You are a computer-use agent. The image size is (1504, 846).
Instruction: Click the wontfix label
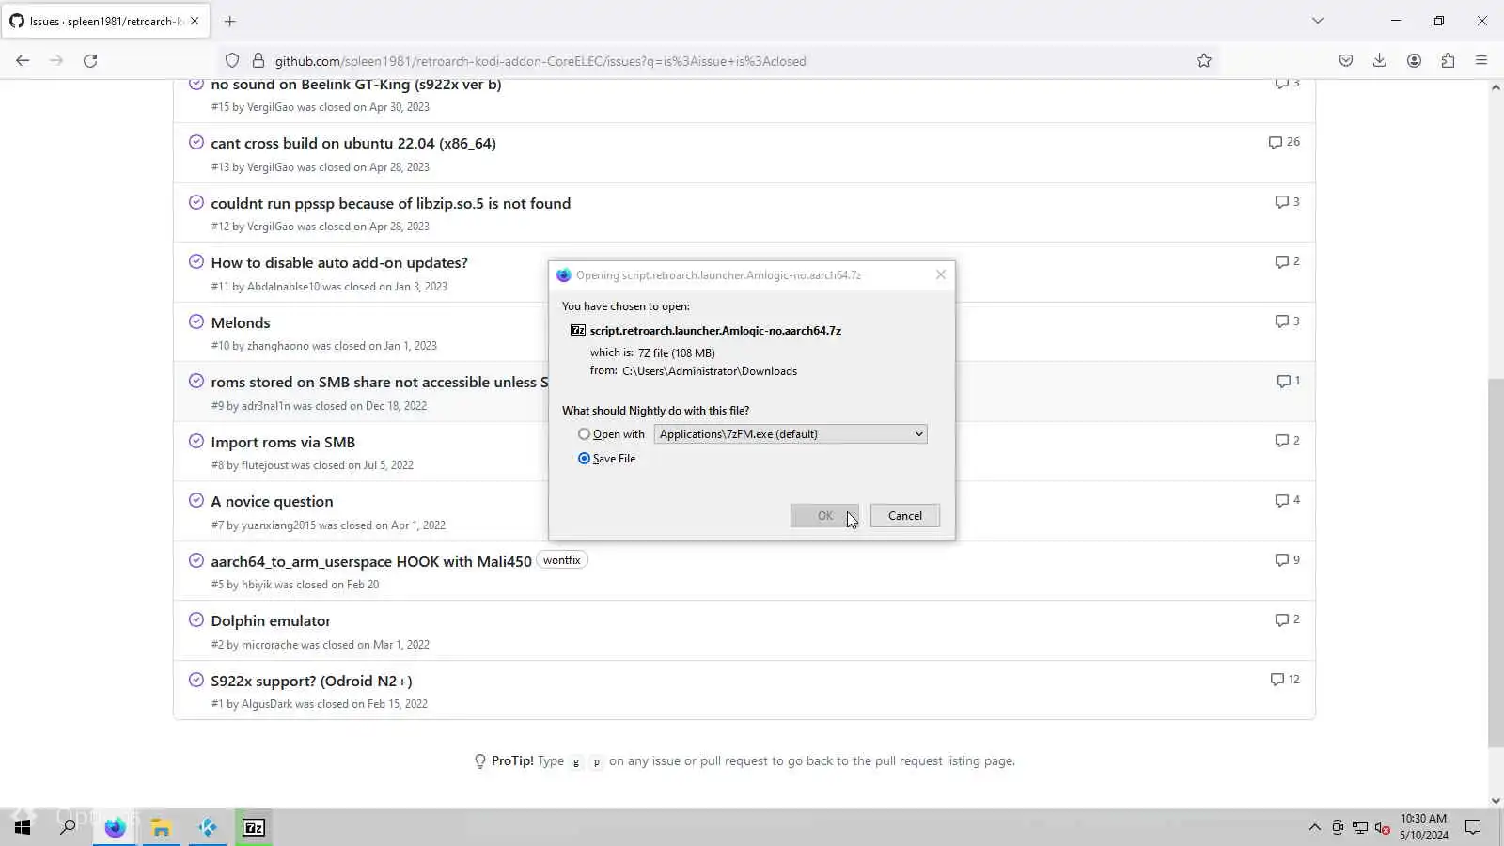561,560
